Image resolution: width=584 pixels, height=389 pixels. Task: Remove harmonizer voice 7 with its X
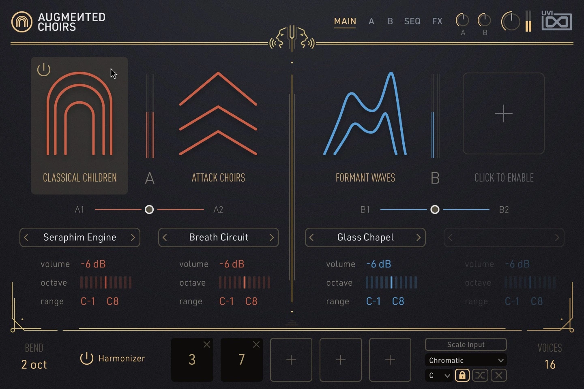(x=256, y=344)
